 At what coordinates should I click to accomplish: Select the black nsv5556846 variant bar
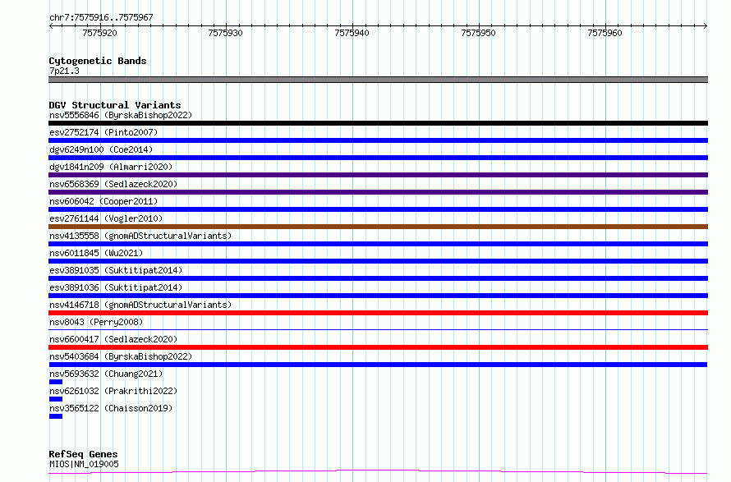coord(378,123)
